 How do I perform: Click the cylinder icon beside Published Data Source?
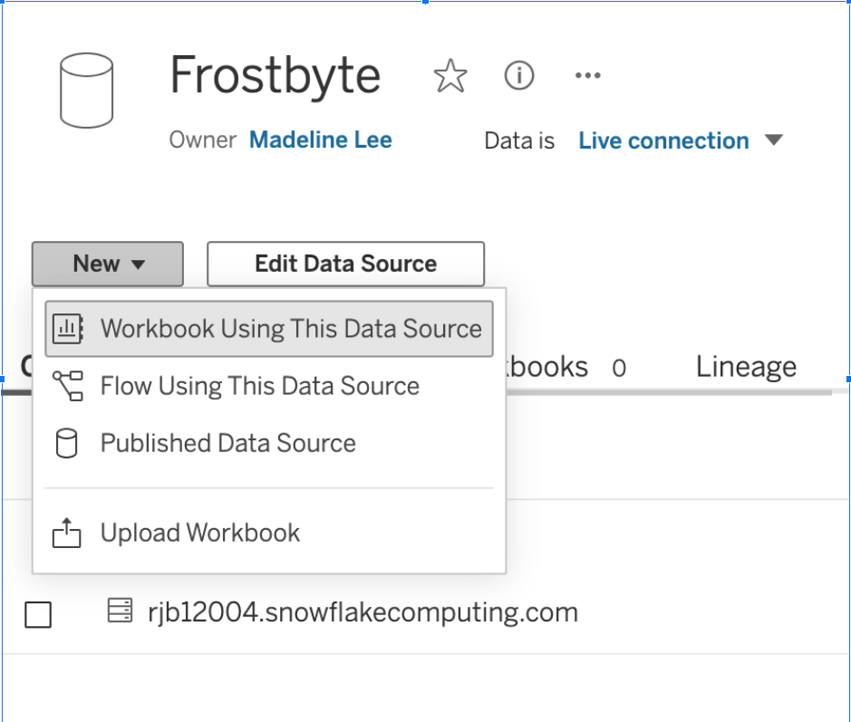pos(67,444)
